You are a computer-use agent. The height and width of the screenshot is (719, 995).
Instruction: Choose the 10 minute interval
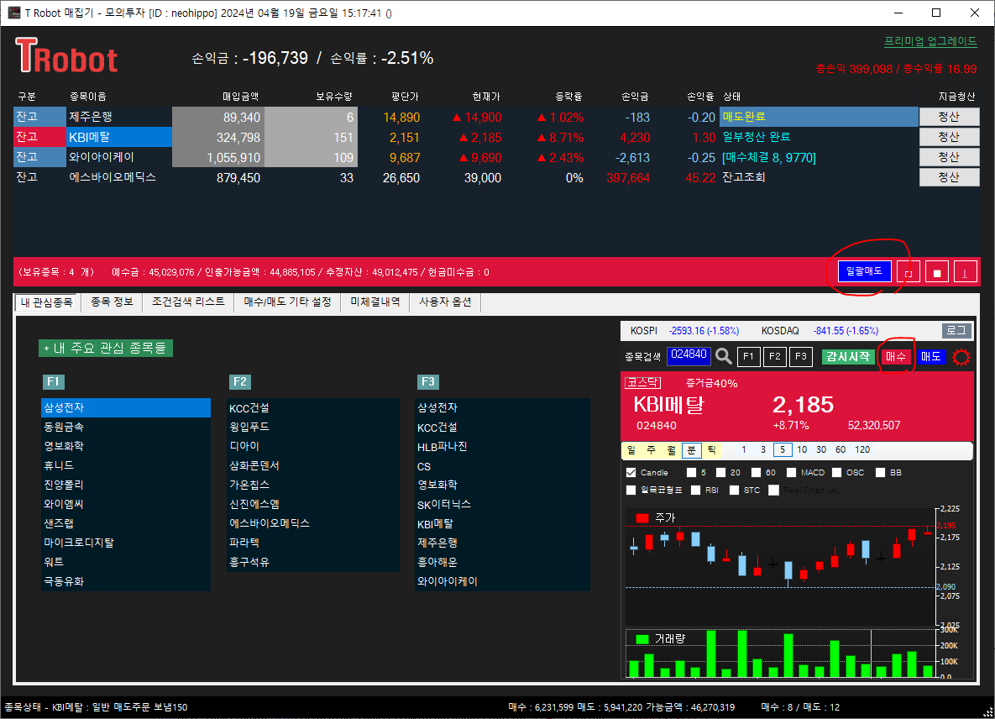tap(802, 450)
